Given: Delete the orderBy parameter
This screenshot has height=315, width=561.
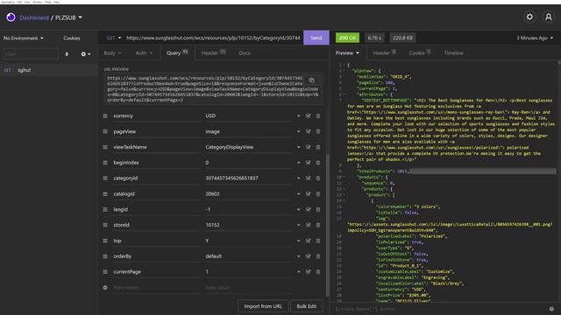Looking at the screenshot, I should click(318, 256).
